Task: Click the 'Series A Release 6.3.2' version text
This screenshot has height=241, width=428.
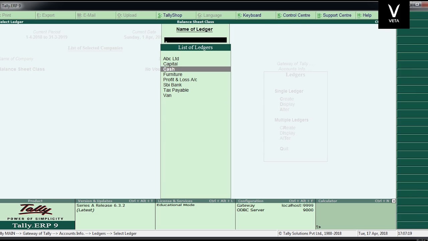Action: pos(101,205)
